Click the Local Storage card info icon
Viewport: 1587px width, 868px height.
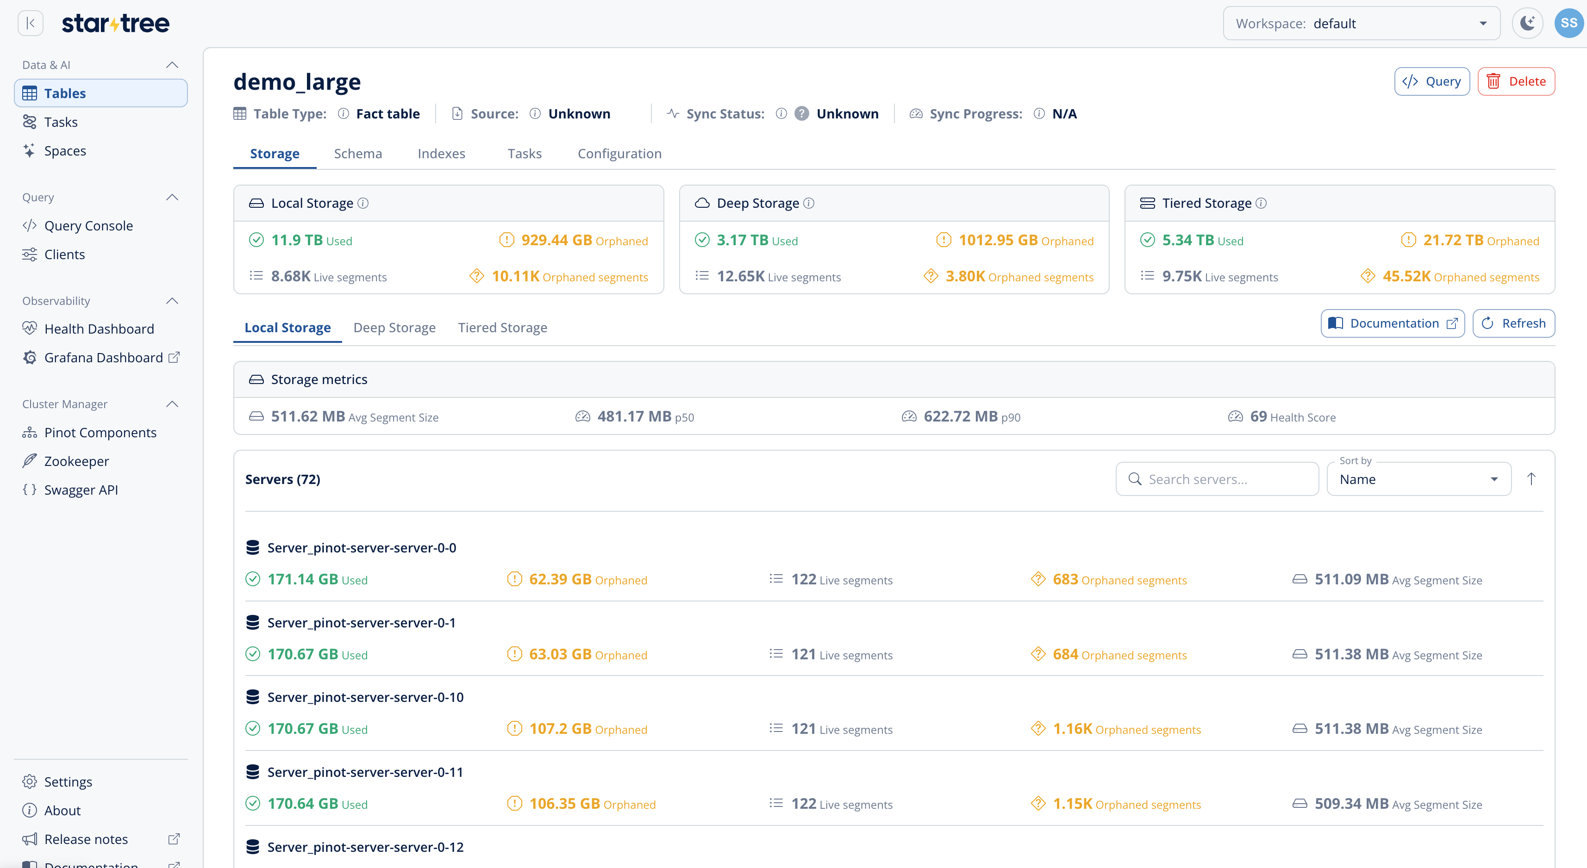tap(363, 203)
